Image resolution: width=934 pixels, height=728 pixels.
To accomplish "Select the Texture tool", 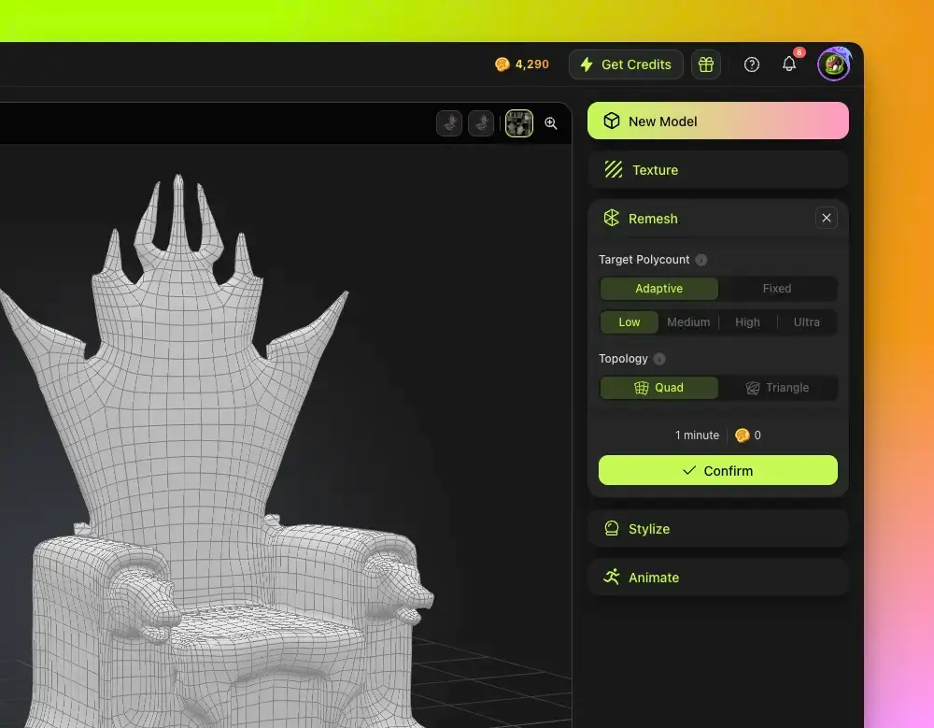I will (x=717, y=169).
